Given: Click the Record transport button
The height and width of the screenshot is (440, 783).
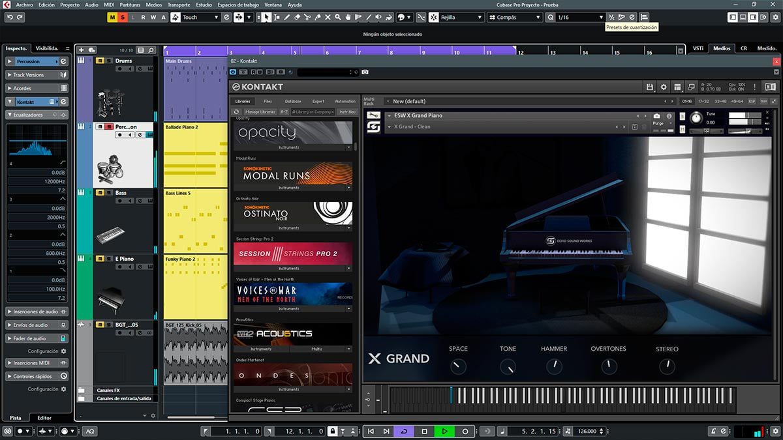Looking at the screenshot, I should [x=465, y=431].
